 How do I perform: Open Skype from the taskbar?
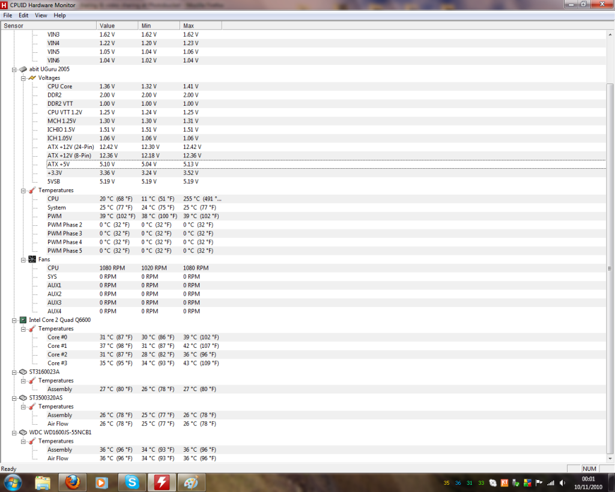pos(132,482)
